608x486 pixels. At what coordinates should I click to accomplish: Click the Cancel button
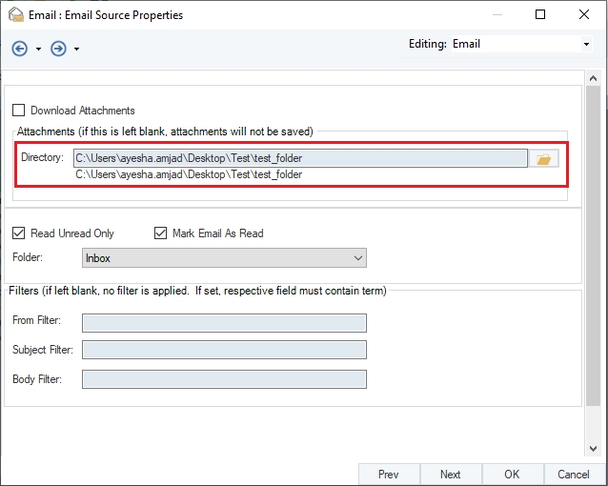[x=573, y=474]
